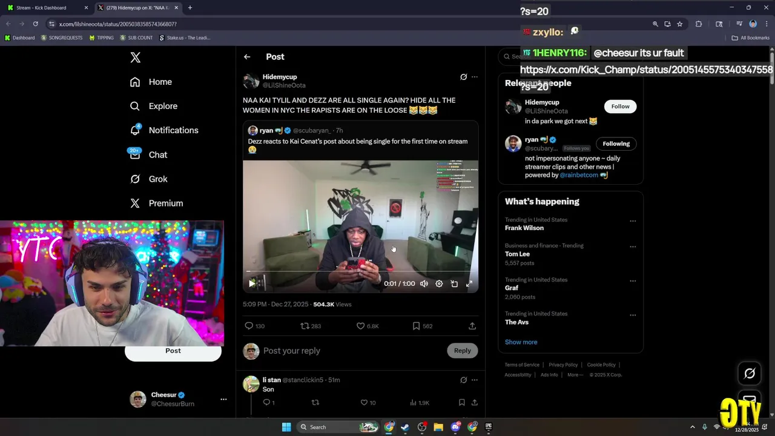
Task: Expand the More footer menu
Action: (575, 375)
